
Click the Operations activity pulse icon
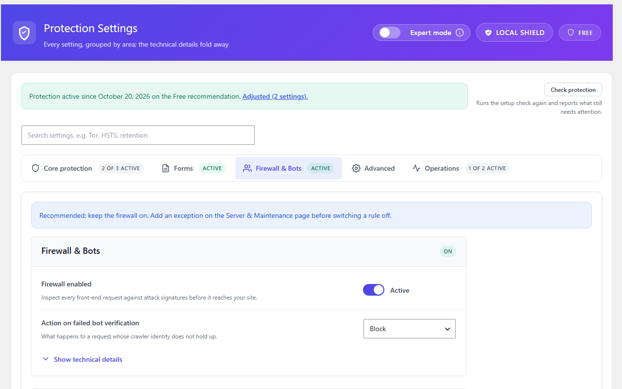point(416,168)
